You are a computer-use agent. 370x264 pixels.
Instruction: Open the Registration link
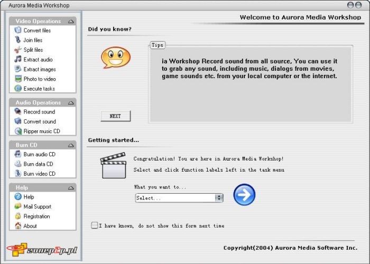tap(36, 216)
